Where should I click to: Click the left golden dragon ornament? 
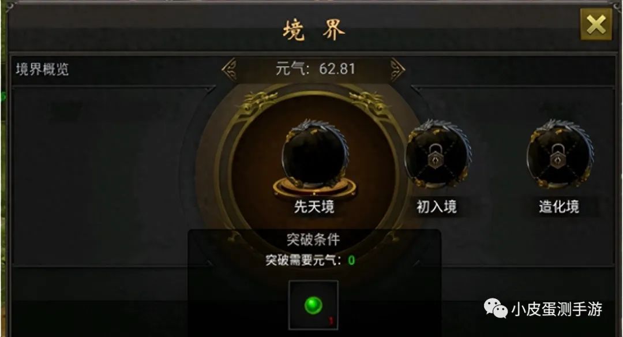click(257, 102)
